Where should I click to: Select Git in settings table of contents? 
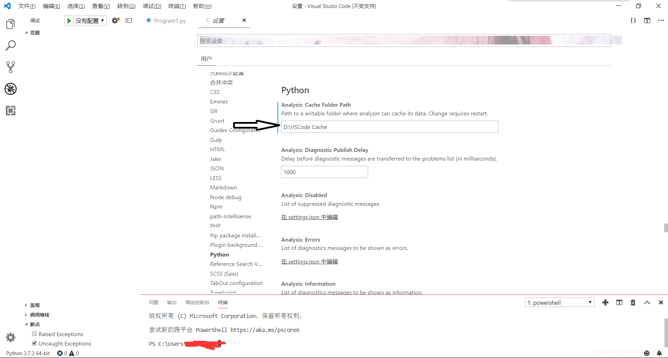coord(214,111)
